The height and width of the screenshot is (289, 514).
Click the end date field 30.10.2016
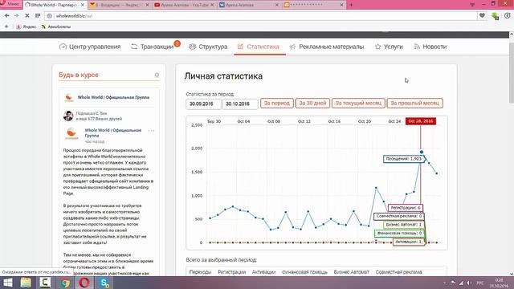coord(240,104)
